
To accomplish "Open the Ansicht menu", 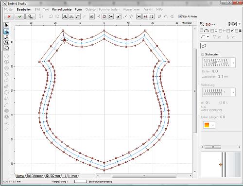I will [148, 10].
